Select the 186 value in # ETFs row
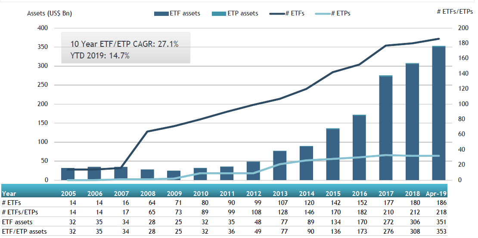 pyautogui.click(x=441, y=203)
